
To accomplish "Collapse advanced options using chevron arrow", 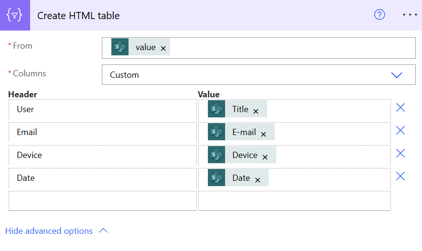I will click(x=103, y=231).
